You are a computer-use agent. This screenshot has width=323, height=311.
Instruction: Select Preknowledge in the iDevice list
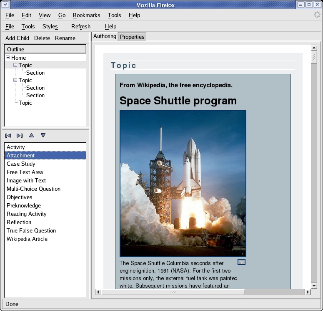(x=45, y=205)
